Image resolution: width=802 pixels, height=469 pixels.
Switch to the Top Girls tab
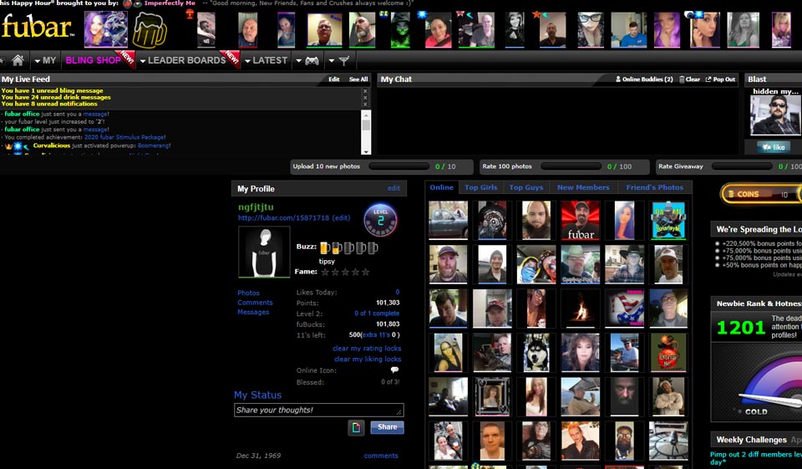[x=481, y=187]
